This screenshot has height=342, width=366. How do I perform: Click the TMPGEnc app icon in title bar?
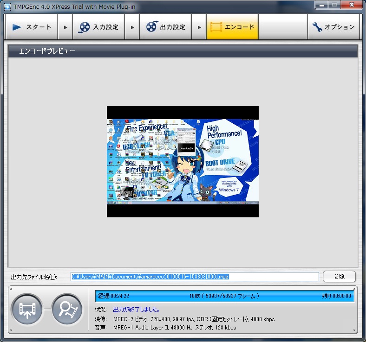coord(7,6)
